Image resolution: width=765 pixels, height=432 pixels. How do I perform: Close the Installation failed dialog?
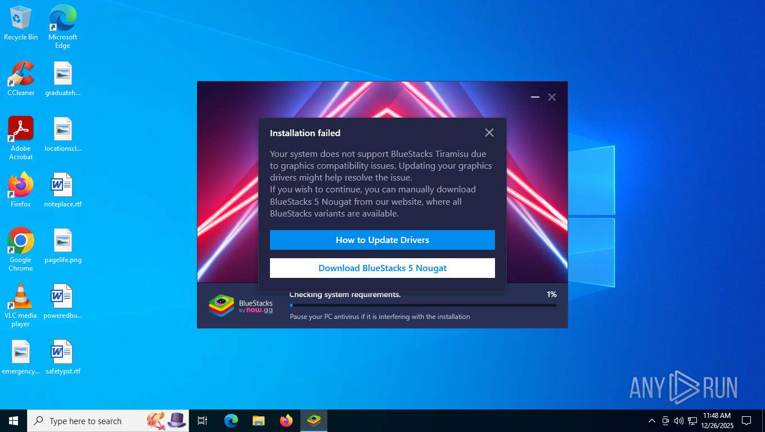[489, 133]
